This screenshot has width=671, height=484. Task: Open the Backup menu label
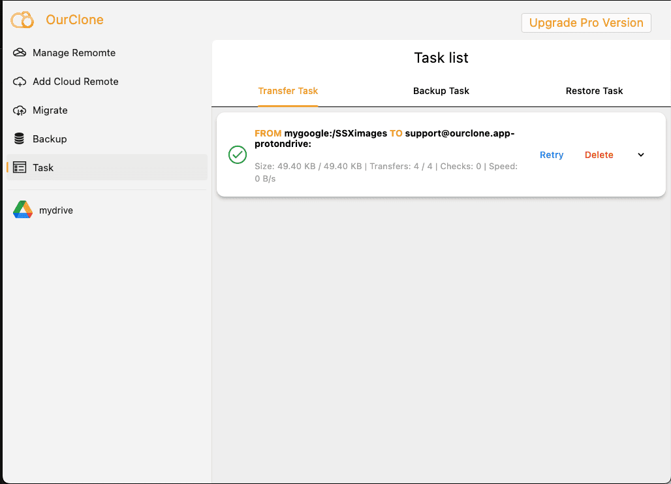50,138
